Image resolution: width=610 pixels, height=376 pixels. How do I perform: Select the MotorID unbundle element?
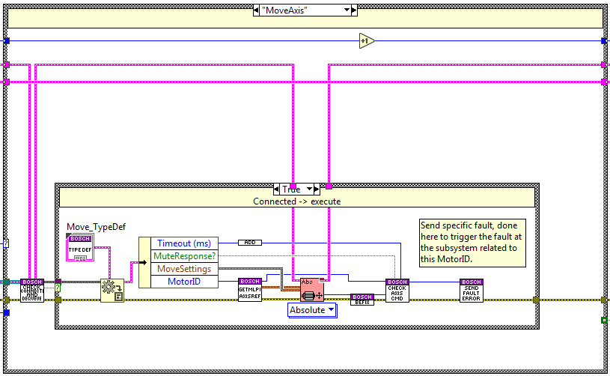pos(184,282)
